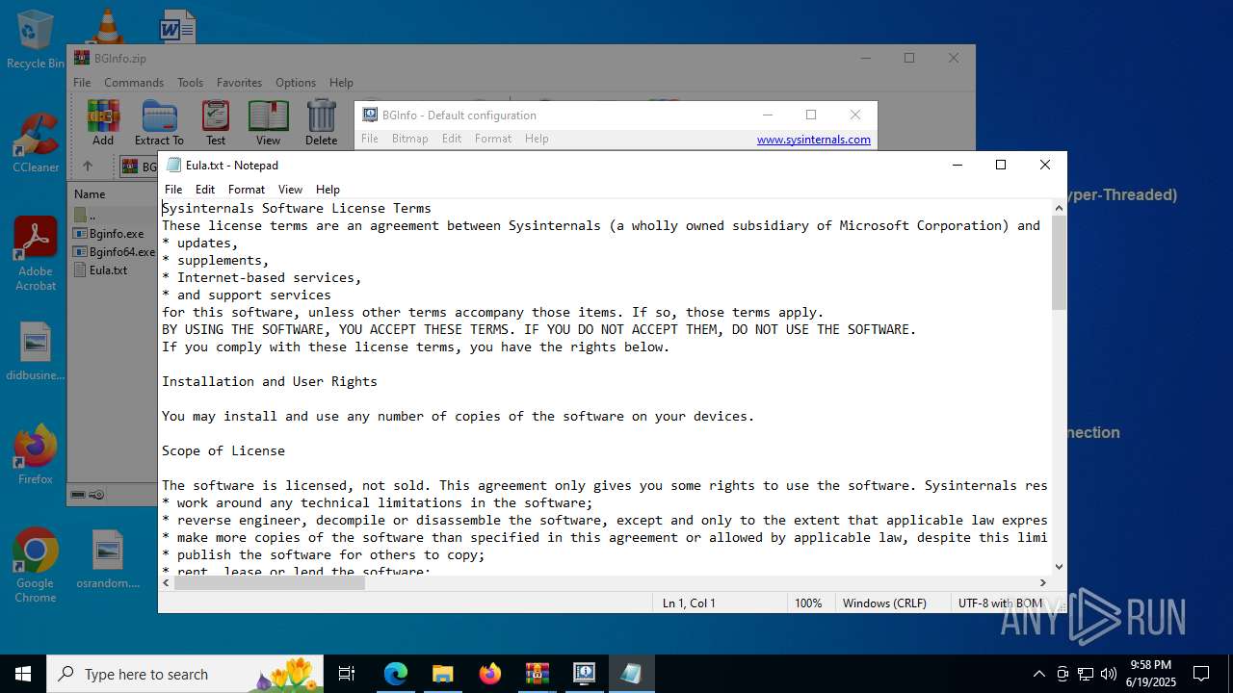
Task: Open the BGInfo Format menu
Action: (493, 139)
